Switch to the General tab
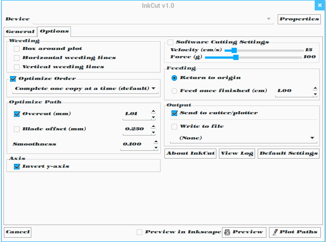The width and height of the screenshot is (326, 242). pyautogui.click(x=20, y=32)
